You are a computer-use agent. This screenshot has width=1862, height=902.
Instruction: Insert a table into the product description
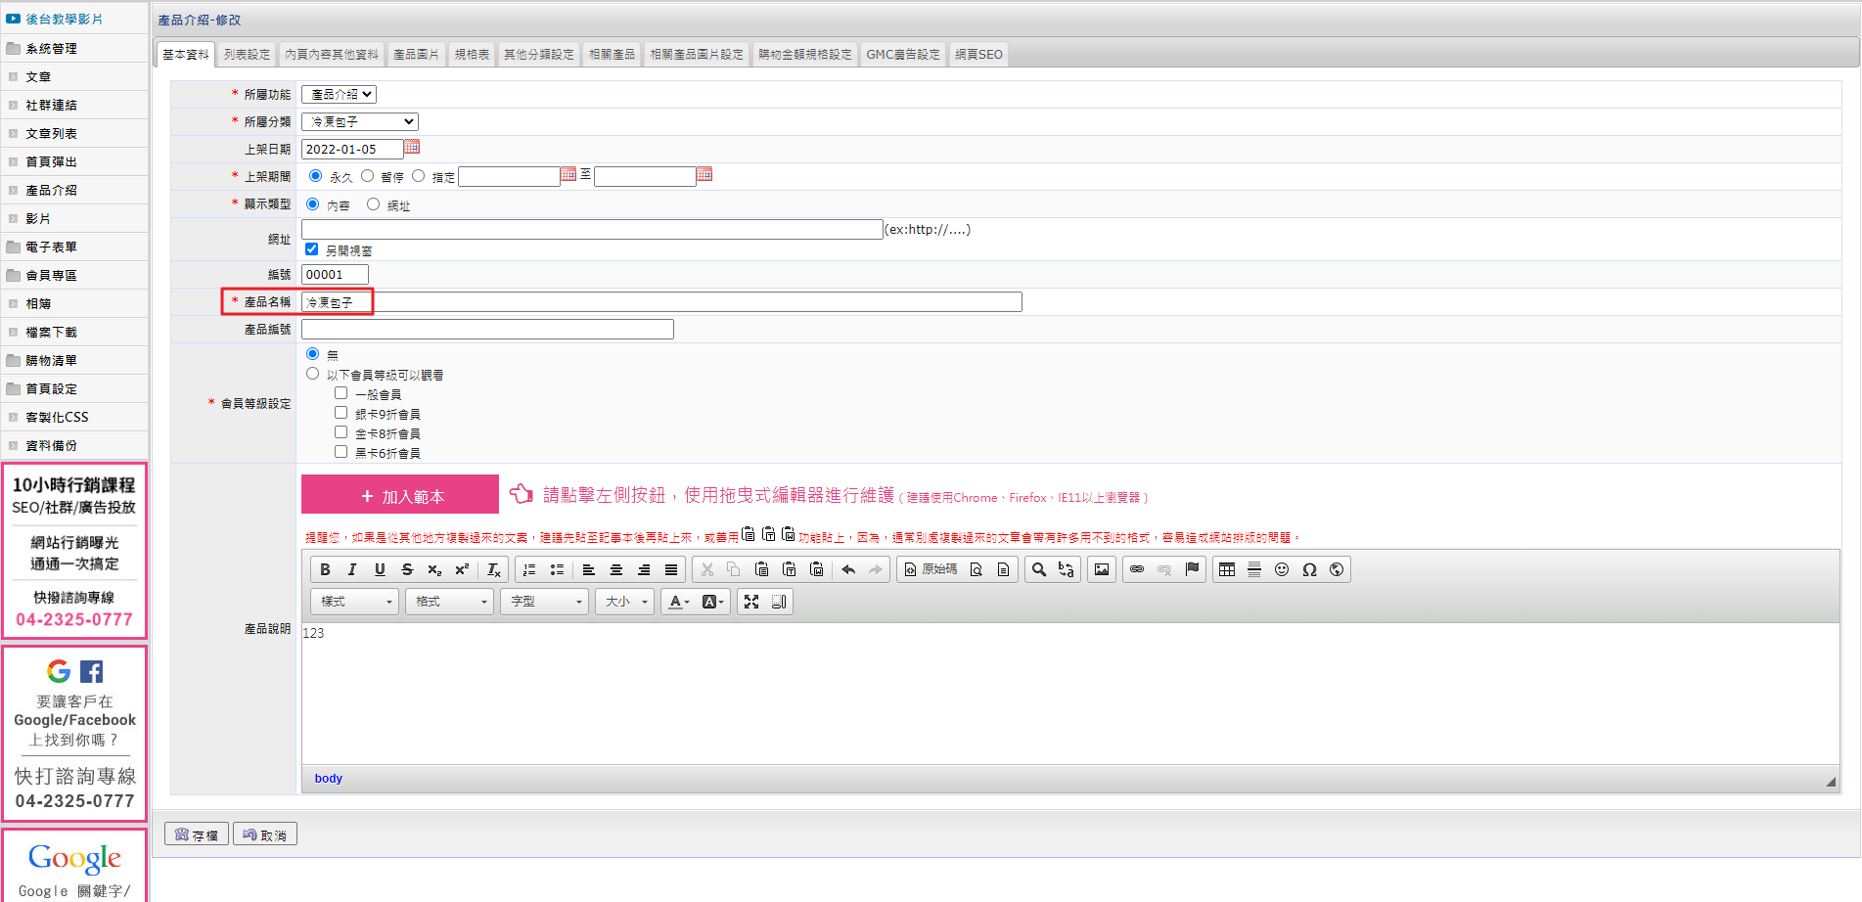coord(1227,569)
